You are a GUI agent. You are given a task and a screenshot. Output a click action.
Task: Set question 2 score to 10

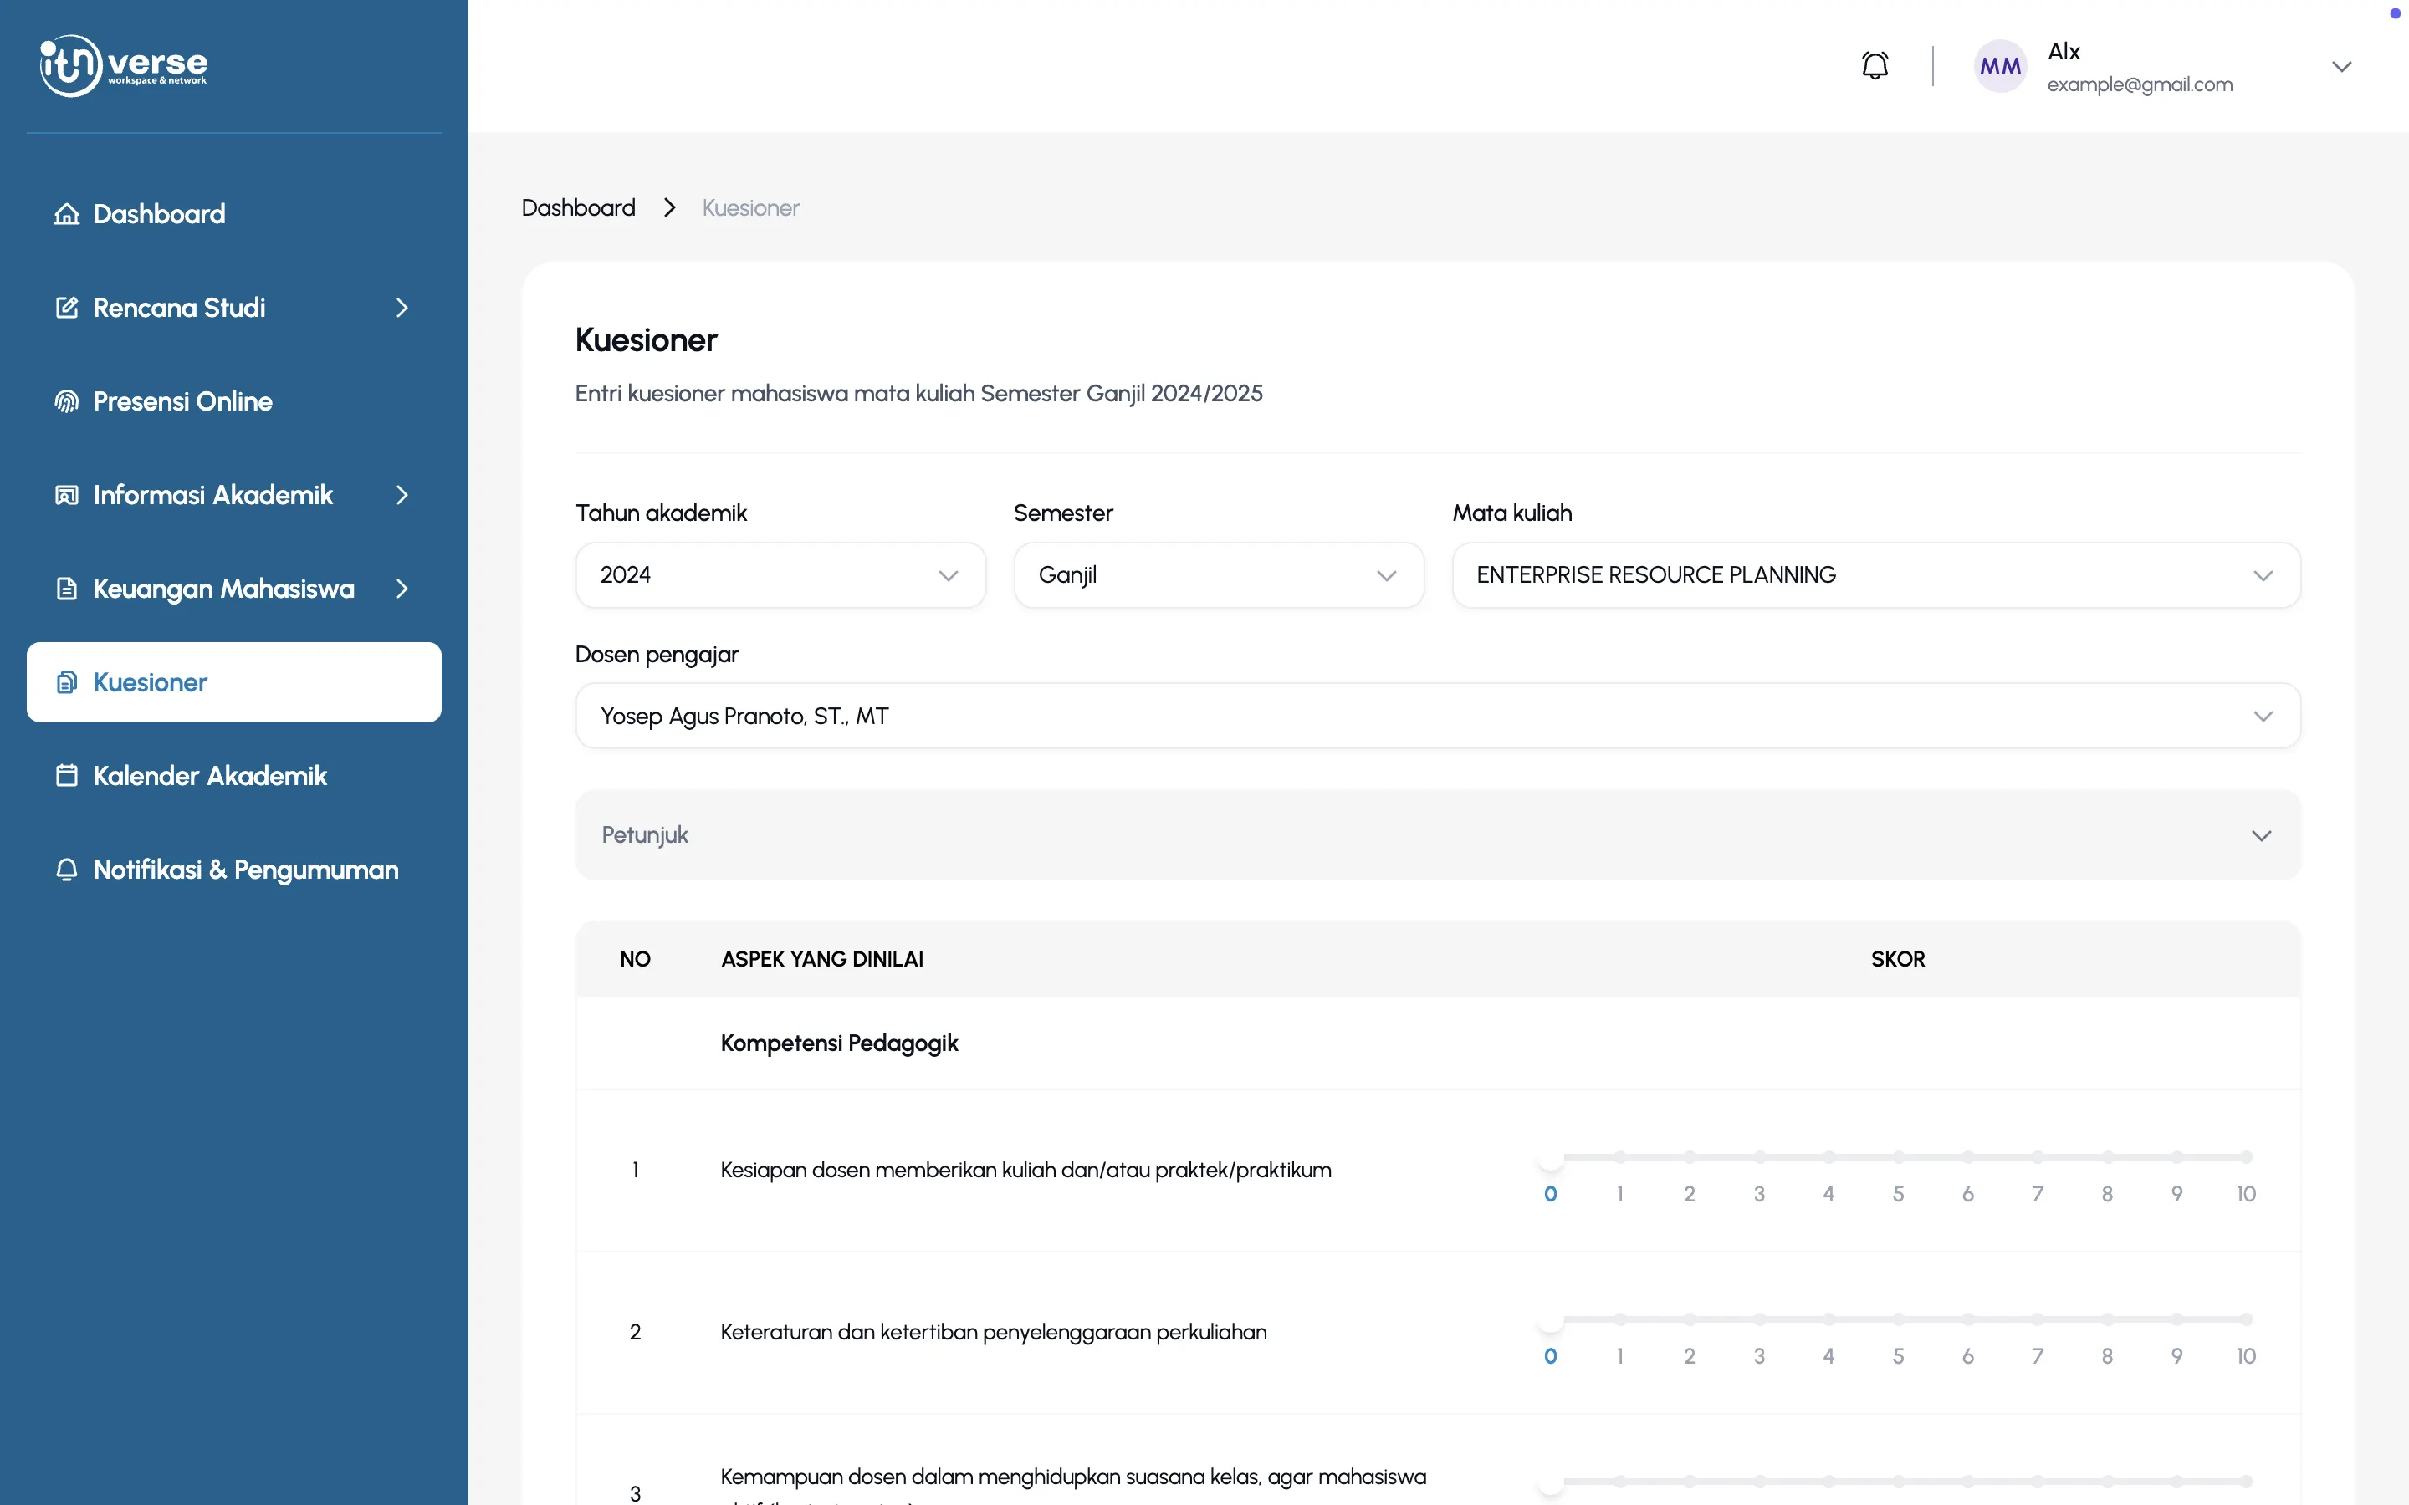coord(2246,1319)
